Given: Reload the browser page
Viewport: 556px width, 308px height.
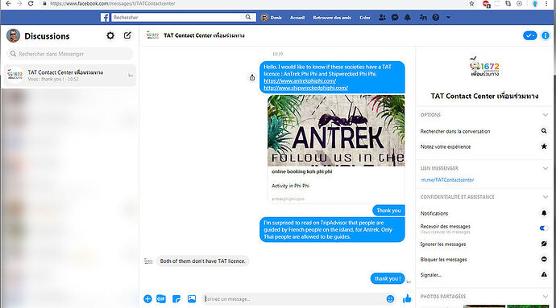Looking at the screenshot, I should pyautogui.click(x=31, y=3).
